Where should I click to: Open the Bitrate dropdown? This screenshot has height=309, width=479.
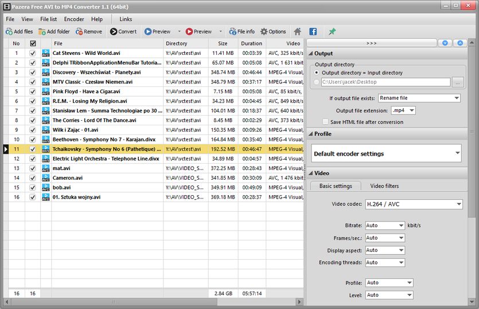tap(385, 225)
